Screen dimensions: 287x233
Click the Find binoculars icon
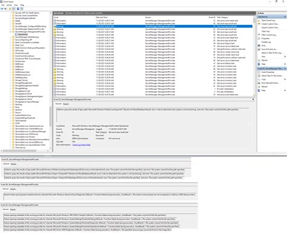pyautogui.click(x=259, y=46)
